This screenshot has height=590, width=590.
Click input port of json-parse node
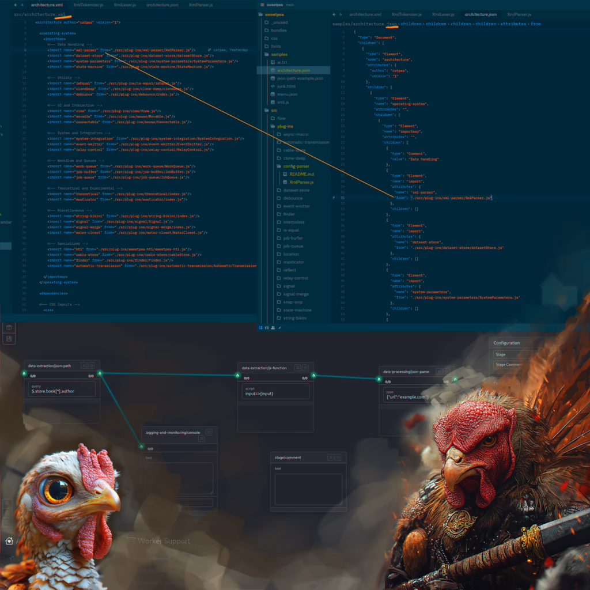click(379, 379)
